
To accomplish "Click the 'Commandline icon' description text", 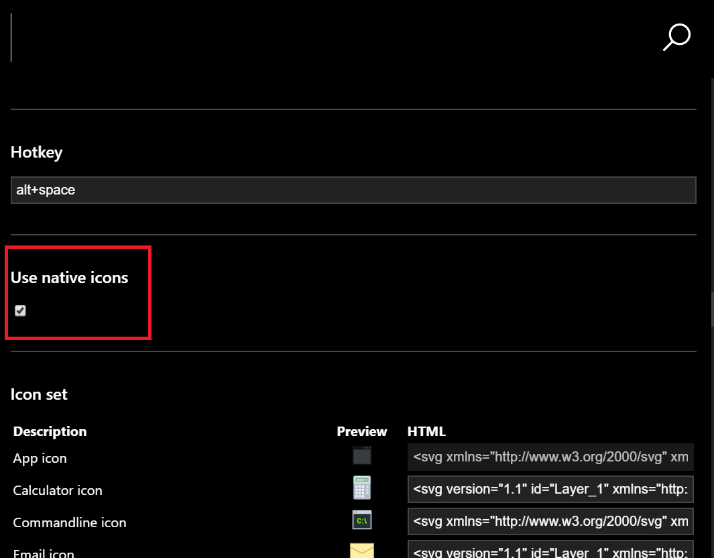I will (x=70, y=522).
